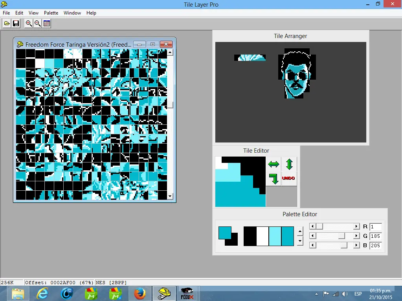The height and width of the screenshot is (301, 402).
Task: Click the ROM window scrollbar thumb
Action: click(170, 105)
